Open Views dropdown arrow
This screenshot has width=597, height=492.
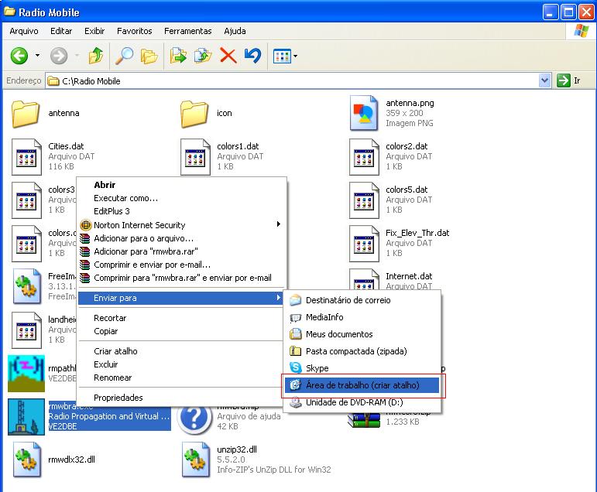coord(296,56)
